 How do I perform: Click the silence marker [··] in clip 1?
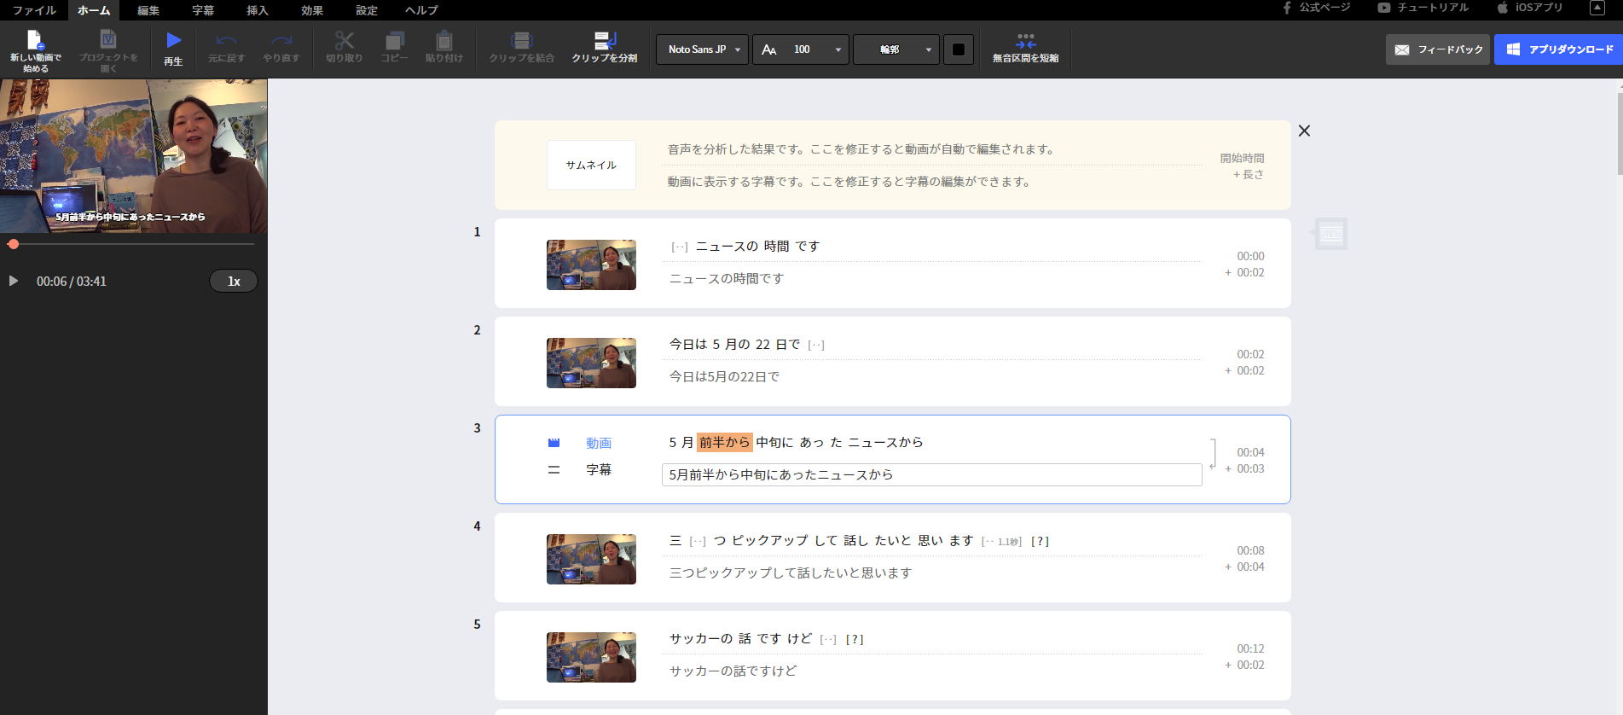679,247
